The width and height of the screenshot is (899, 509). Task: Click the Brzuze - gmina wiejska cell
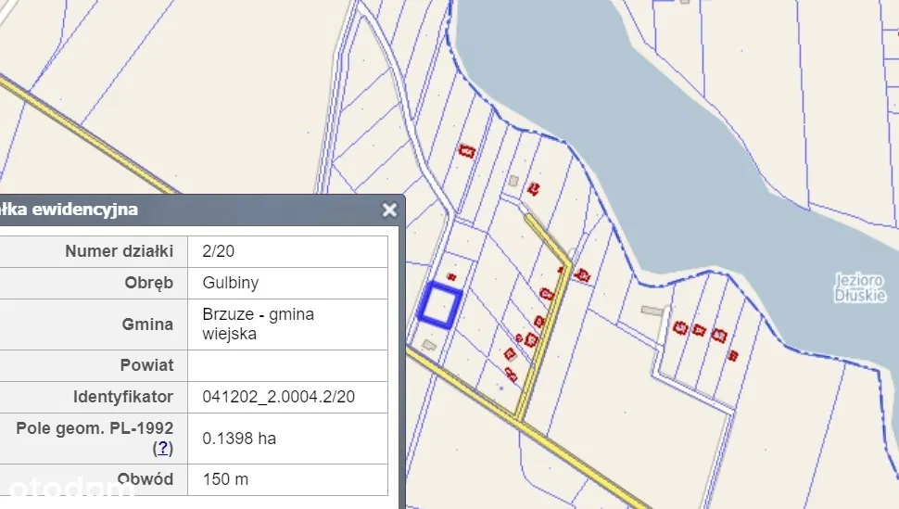tap(258, 324)
